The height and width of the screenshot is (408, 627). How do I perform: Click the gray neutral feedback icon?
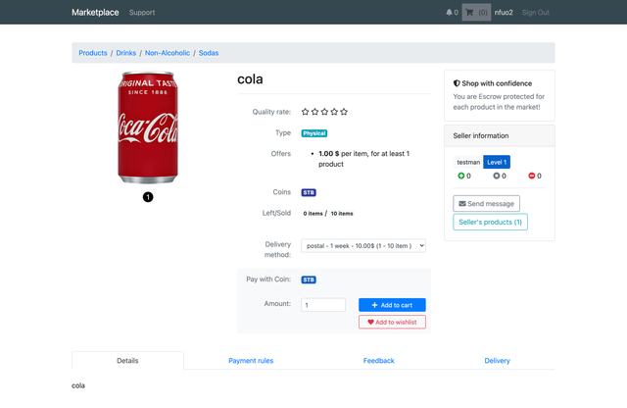pos(497,177)
